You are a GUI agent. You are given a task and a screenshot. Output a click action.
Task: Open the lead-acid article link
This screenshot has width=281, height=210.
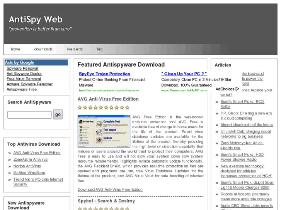(x=252, y=79)
